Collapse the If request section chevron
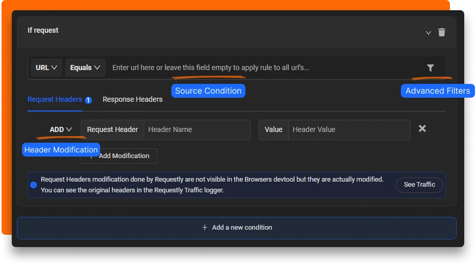 pos(428,33)
